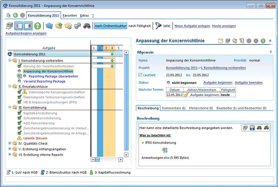Search tasks with main toolbar binoculars

(x=87, y=26)
